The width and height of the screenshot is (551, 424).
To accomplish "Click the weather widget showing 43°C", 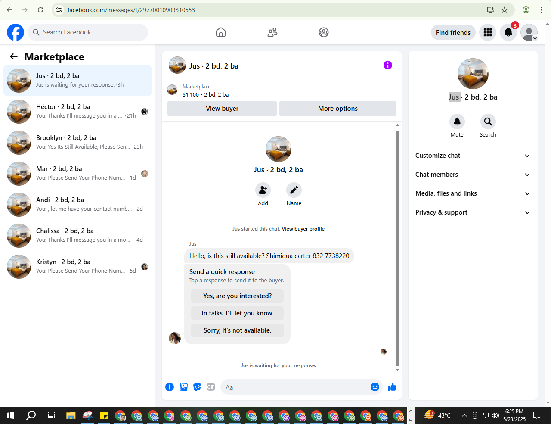I will [x=438, y=415].
